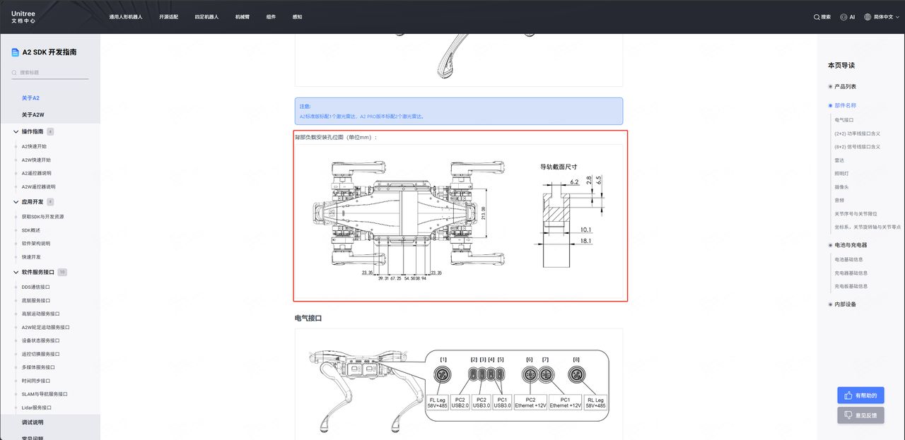Open A2W快速开始 page
905x440 pixels.
[36, 160]
